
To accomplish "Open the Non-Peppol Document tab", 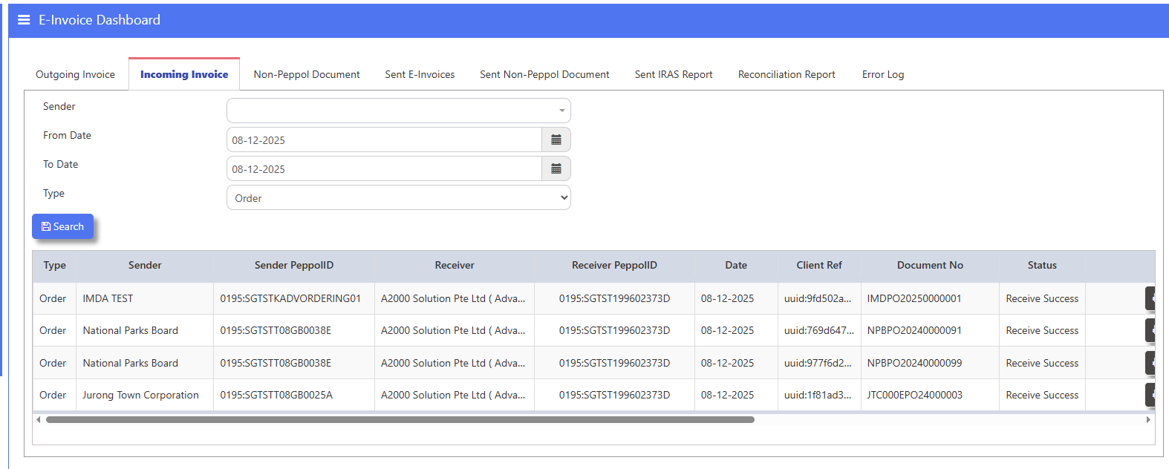I will (307, 74).
